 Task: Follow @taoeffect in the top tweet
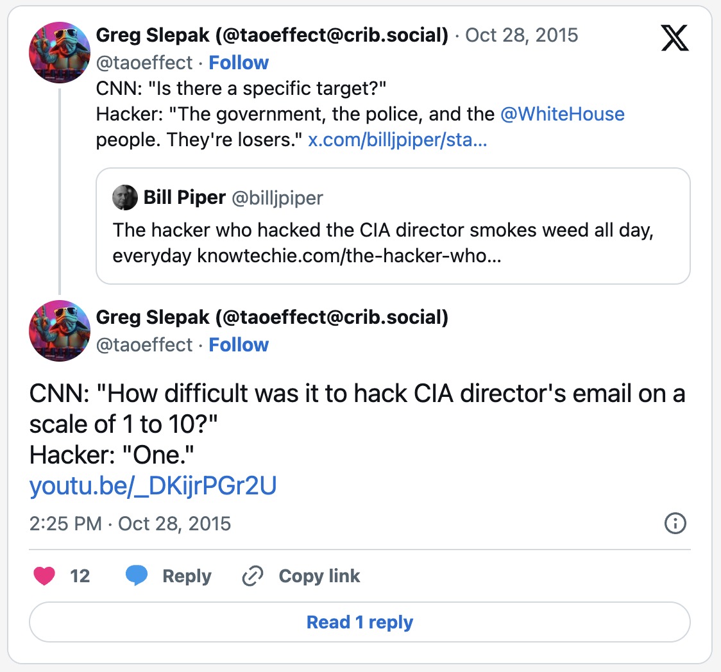click(239, 63)
